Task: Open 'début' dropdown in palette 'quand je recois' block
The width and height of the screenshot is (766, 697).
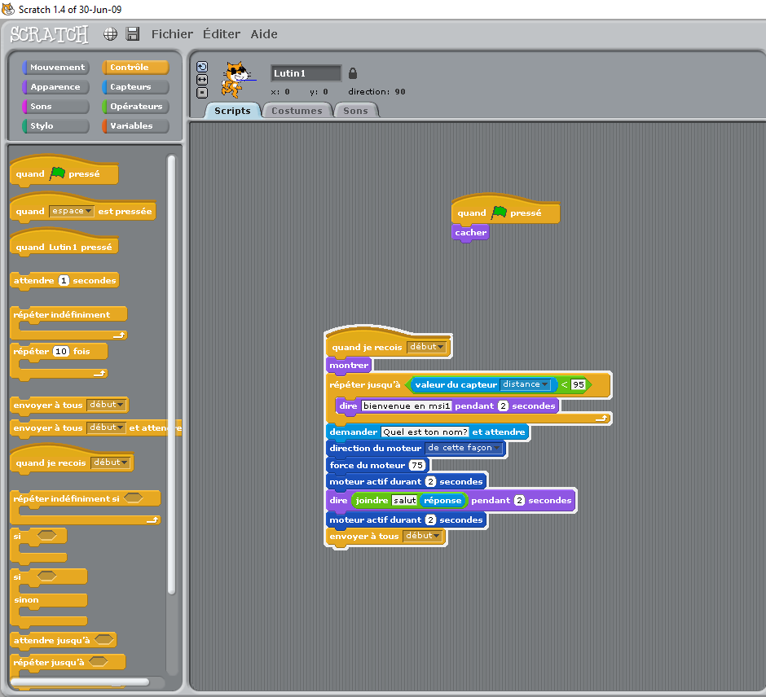Action: pyautogui.click(x=110, y=462)
